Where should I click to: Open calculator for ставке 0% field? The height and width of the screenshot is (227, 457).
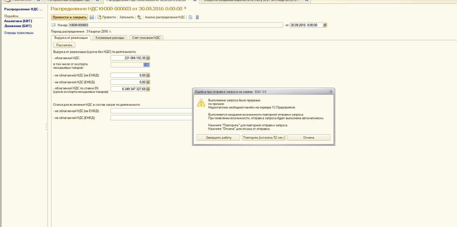[148, 89]
